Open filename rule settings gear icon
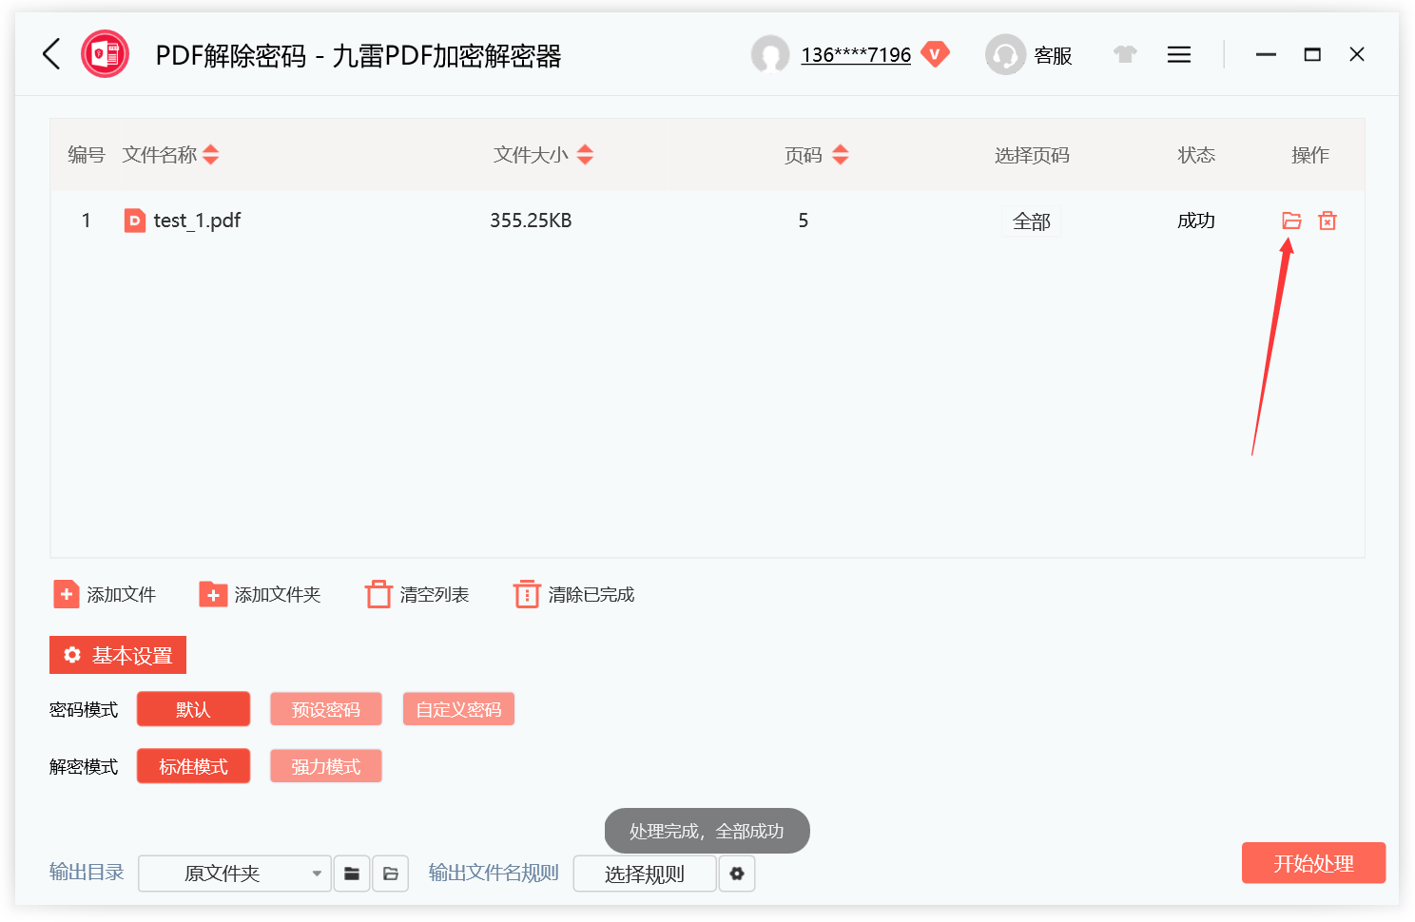The width and height of the screenshot is (1415, 922). (x=737, y=873)
